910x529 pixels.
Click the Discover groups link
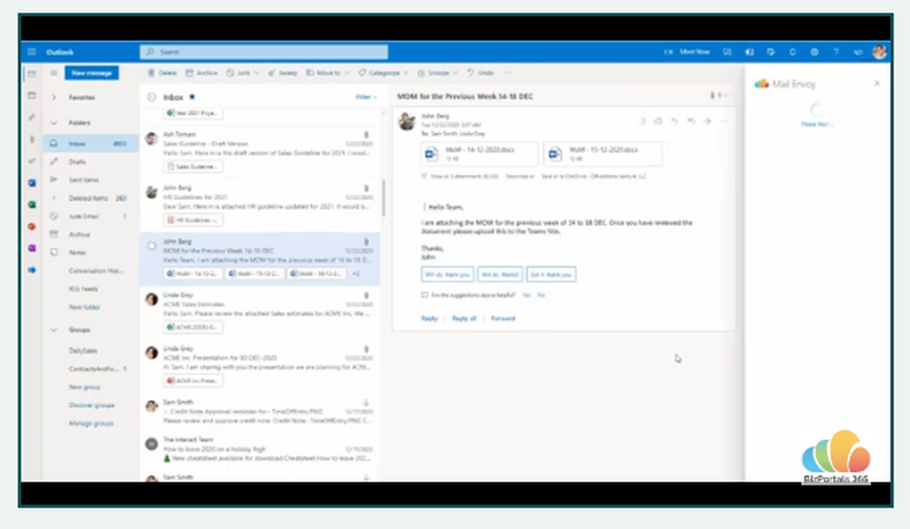91,405
